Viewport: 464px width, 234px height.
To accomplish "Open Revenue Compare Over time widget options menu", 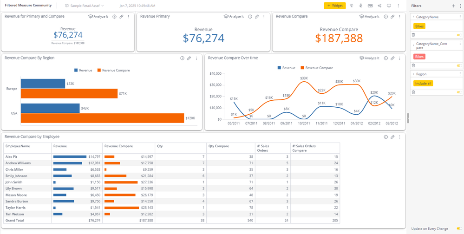I will [400, 58].
